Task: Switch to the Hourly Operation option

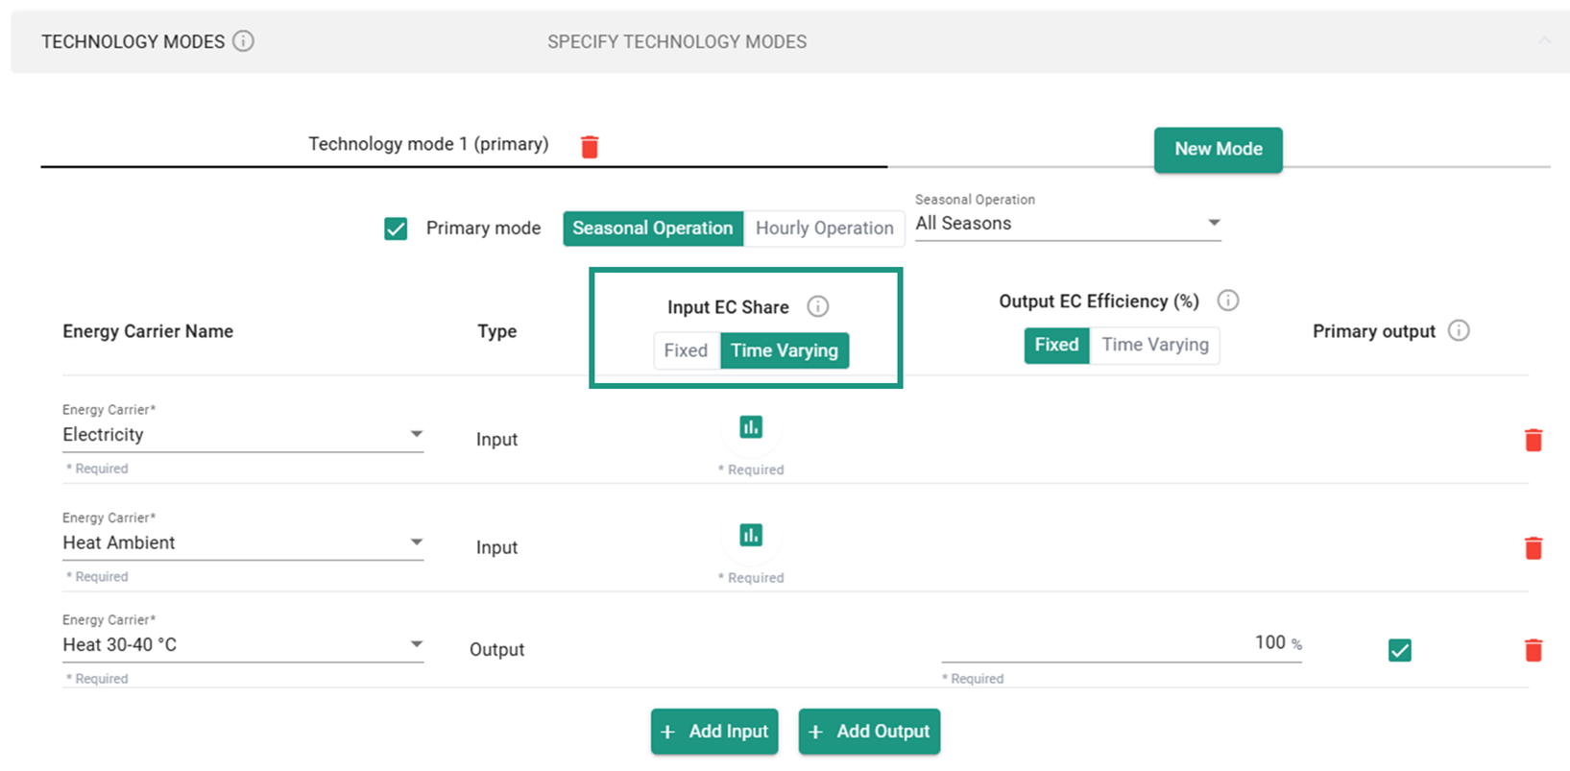Action: coord(824,229)
